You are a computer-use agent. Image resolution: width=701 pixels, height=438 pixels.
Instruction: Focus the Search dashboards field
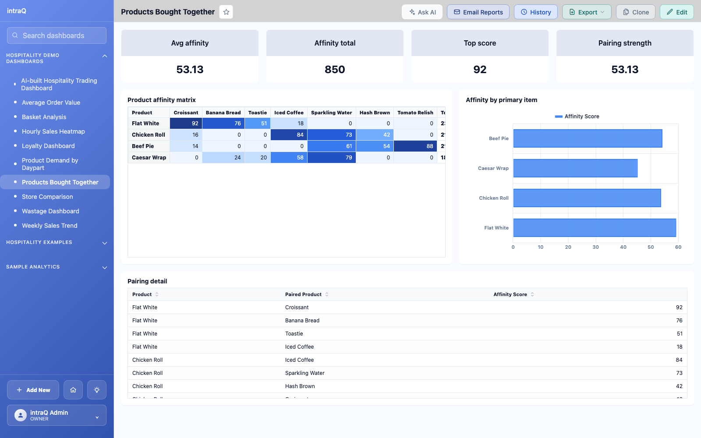(57, 35)
